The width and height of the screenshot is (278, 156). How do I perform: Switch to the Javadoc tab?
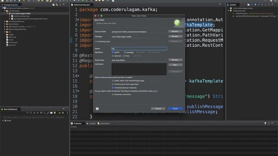pos(91,123)
